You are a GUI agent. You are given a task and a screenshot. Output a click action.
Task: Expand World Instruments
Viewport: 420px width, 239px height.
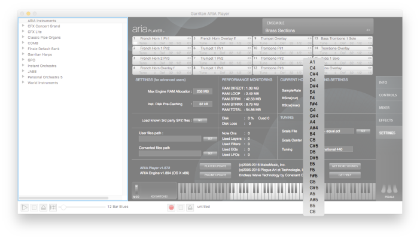pyautogui.click(x=23, y=82)
